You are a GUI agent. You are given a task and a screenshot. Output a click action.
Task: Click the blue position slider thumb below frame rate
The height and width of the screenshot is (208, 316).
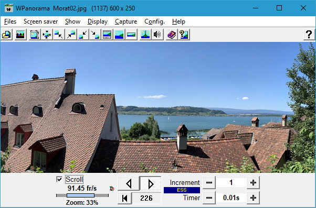pos(80,195)
